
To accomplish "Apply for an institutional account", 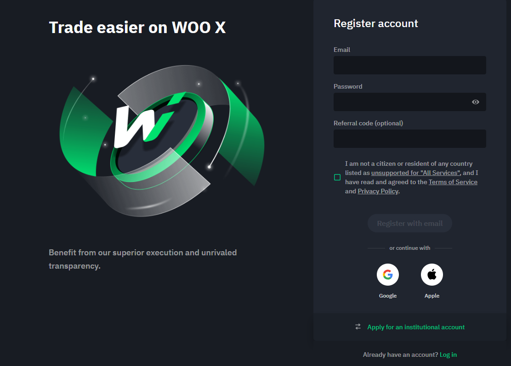I will (416, 327).
